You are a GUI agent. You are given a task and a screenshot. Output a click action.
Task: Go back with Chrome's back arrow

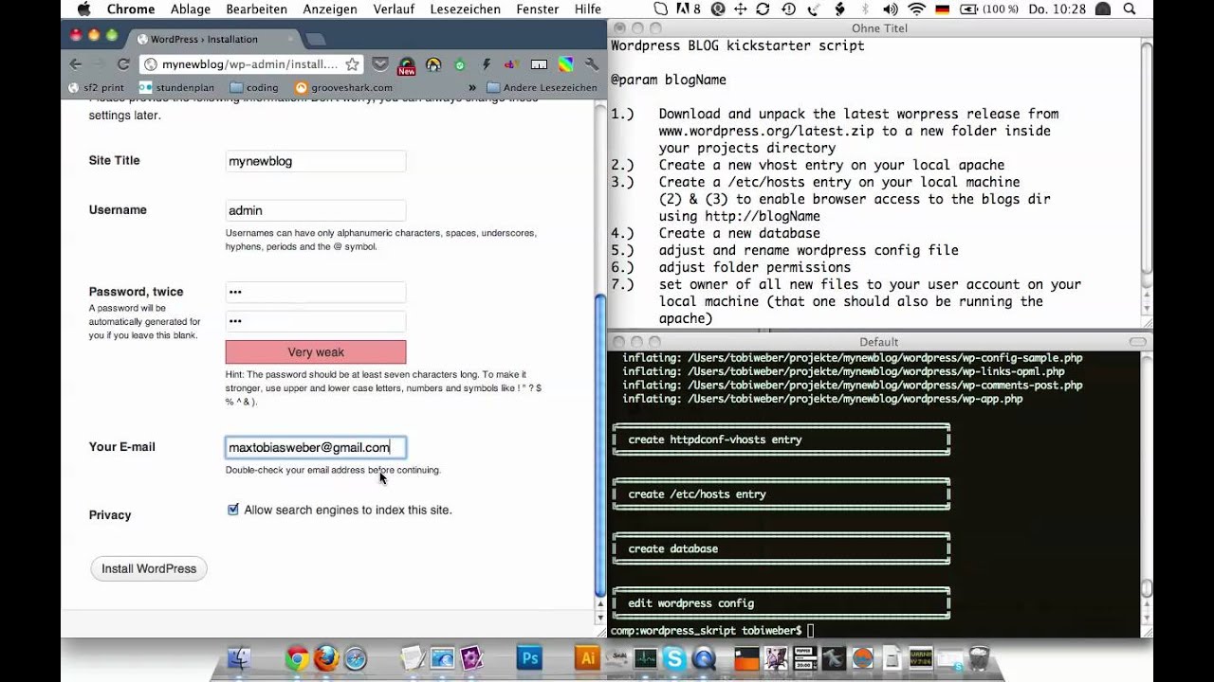click(x=76, y=64)
